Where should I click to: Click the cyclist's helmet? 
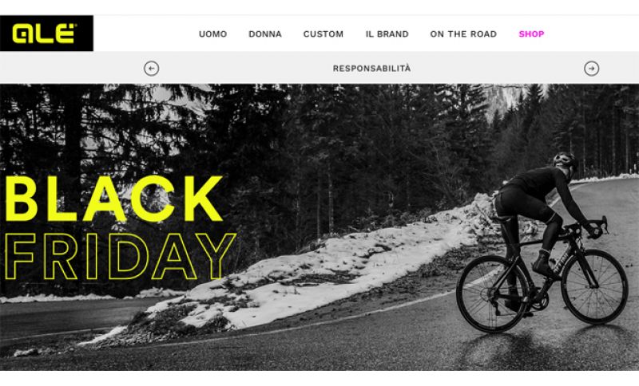(565, 160)
